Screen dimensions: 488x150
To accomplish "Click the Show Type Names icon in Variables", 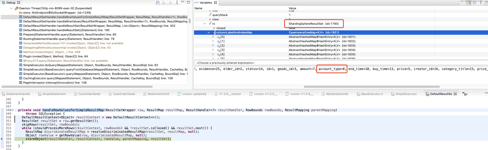I will tap(463, 3).
